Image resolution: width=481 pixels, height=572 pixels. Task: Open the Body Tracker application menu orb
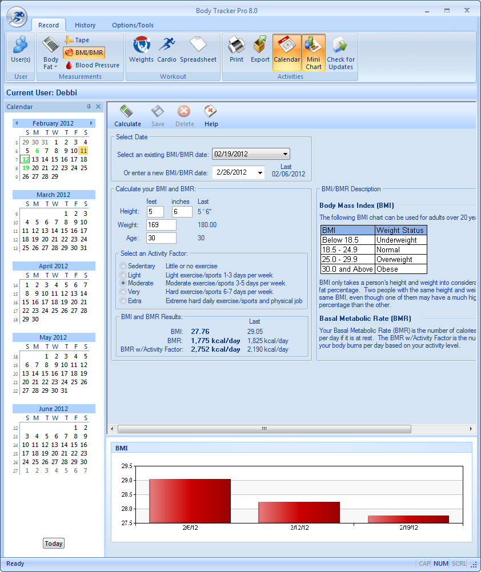[17, 17]
